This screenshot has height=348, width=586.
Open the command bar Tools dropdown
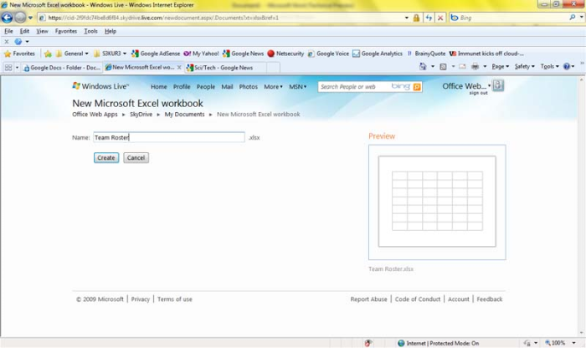point(549,66)
